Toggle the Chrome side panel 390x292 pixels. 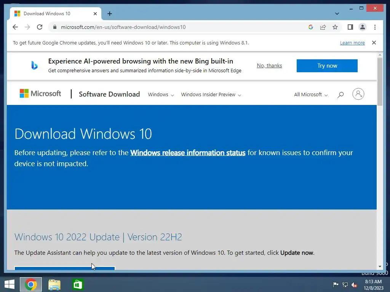[x=350, y=27]
